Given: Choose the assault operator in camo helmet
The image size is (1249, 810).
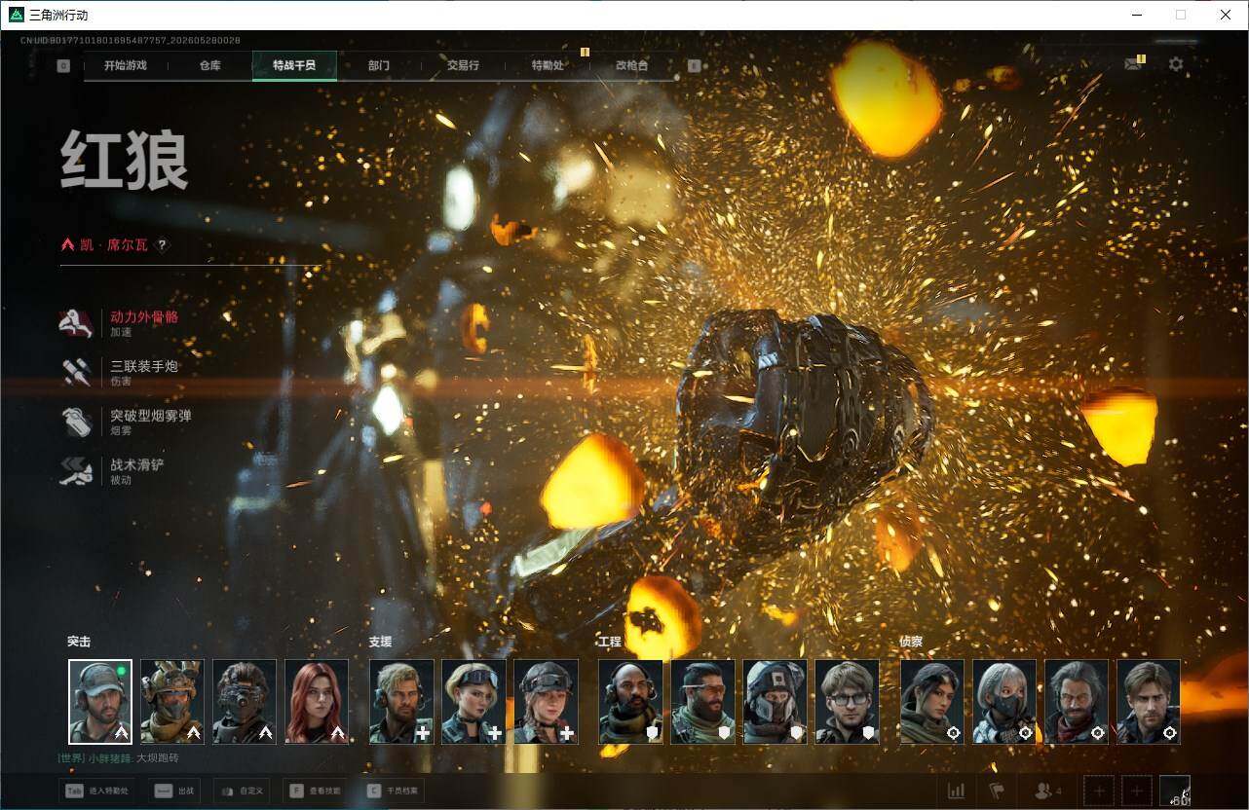Looking at the screenshot, I should coord(172,702).
